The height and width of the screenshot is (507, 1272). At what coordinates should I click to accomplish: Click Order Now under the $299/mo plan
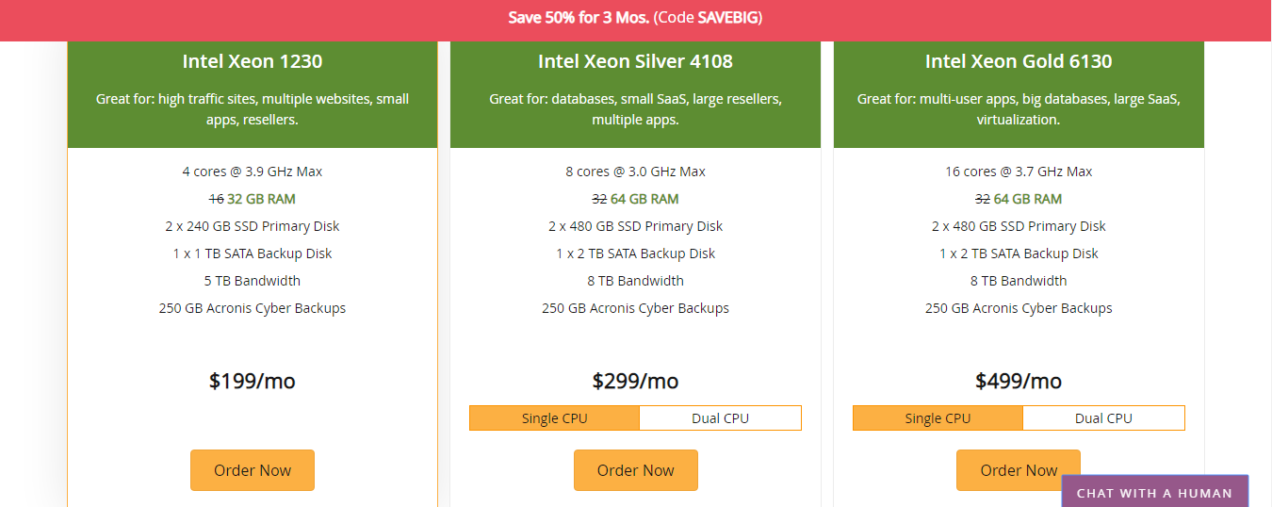(x=636, y=470)
